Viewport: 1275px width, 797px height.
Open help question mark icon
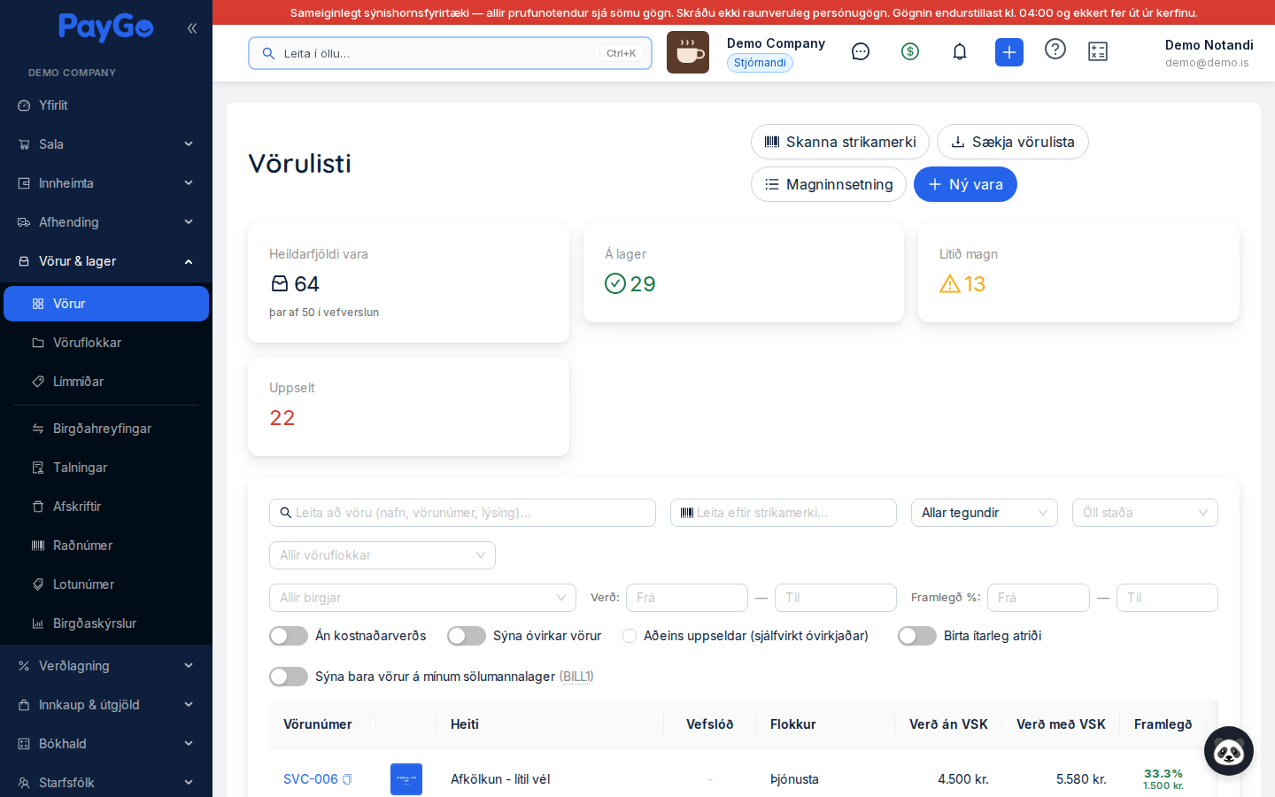[x=1055, y=49]
